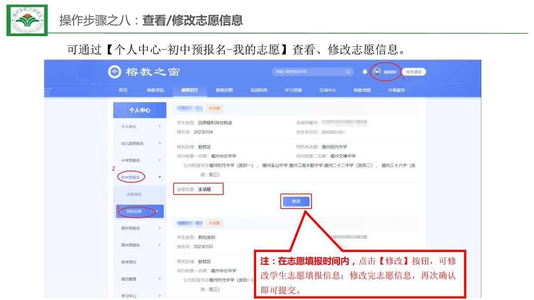
Task: Click the magnifier icon in search box
Action: [x=348, y=72]
